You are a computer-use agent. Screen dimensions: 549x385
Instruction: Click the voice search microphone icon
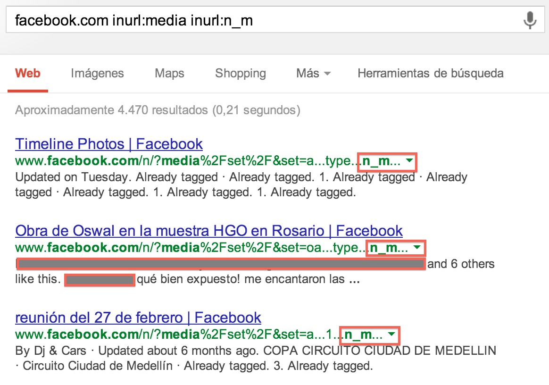click(x=530, y=20)
